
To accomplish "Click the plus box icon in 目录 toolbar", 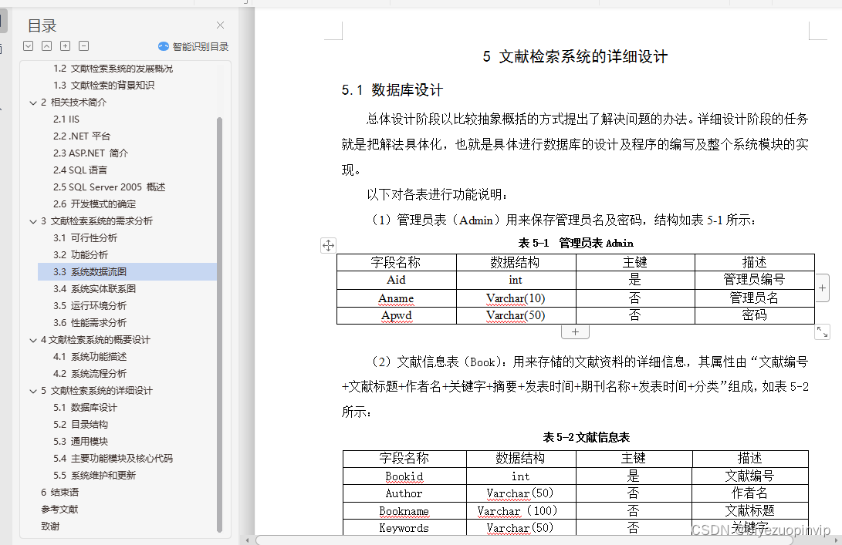I will (x=65, y=46).
